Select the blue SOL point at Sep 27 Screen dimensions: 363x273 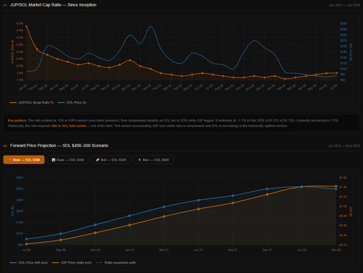tap(233, 196)
